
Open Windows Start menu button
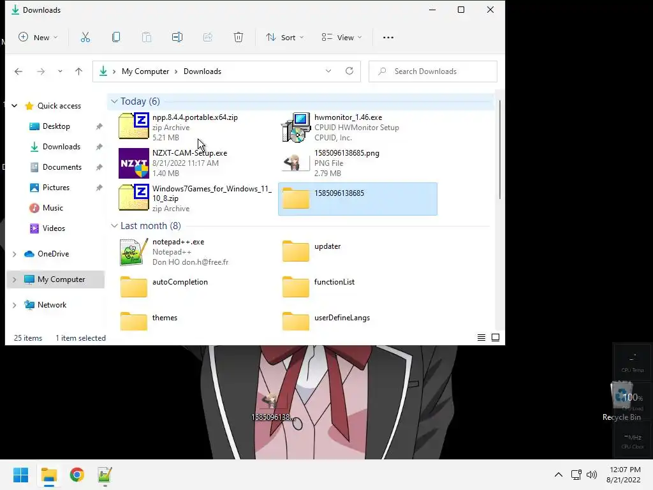tap(21, 475)
